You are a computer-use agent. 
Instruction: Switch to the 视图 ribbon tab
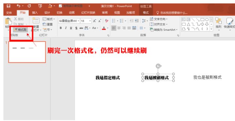pyautogui.click(x=117, y=13)
